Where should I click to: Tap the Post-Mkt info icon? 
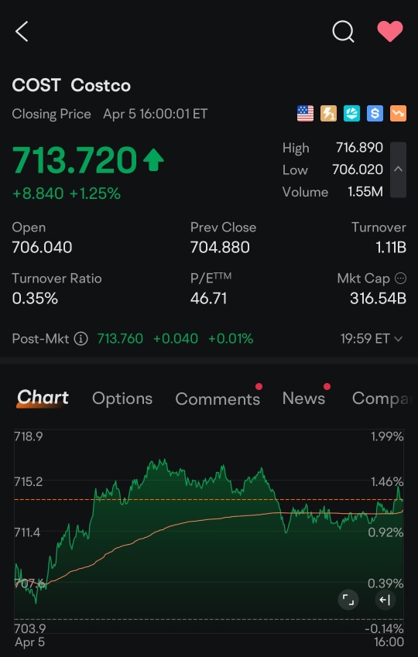click(x=81, y=338)
